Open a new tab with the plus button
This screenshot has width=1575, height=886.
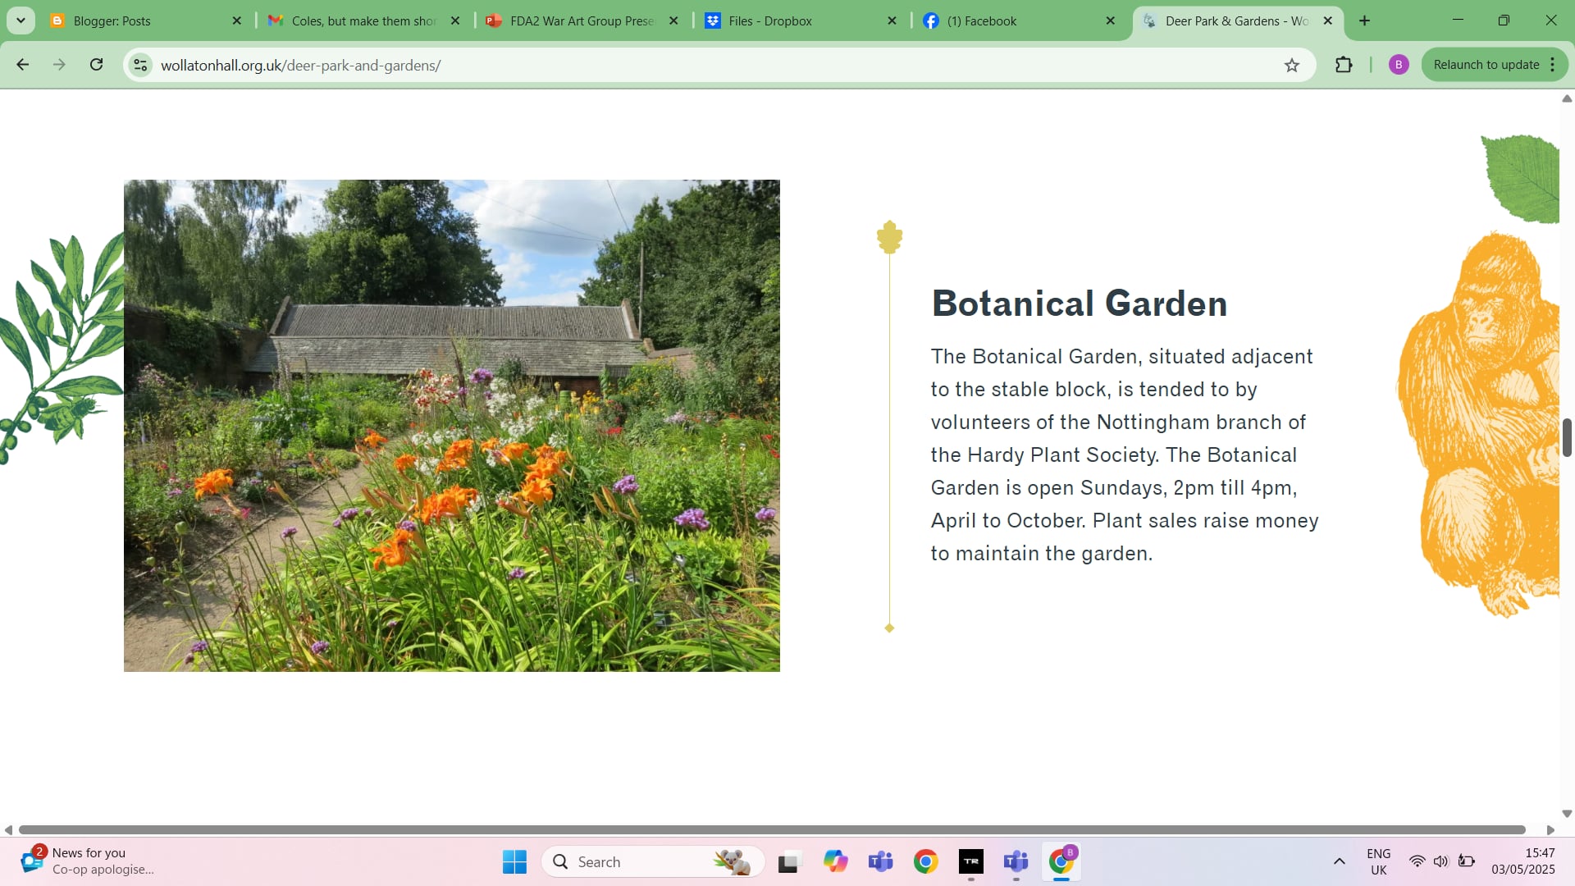pos(1365,21)
